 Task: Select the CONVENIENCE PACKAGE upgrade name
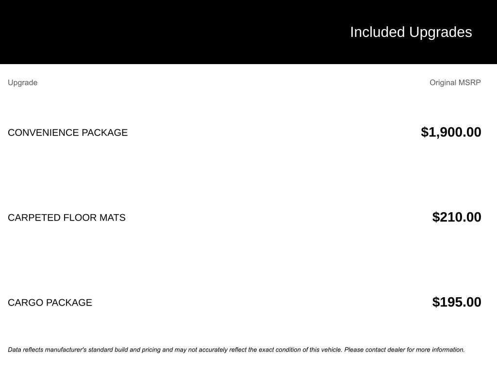67,133
